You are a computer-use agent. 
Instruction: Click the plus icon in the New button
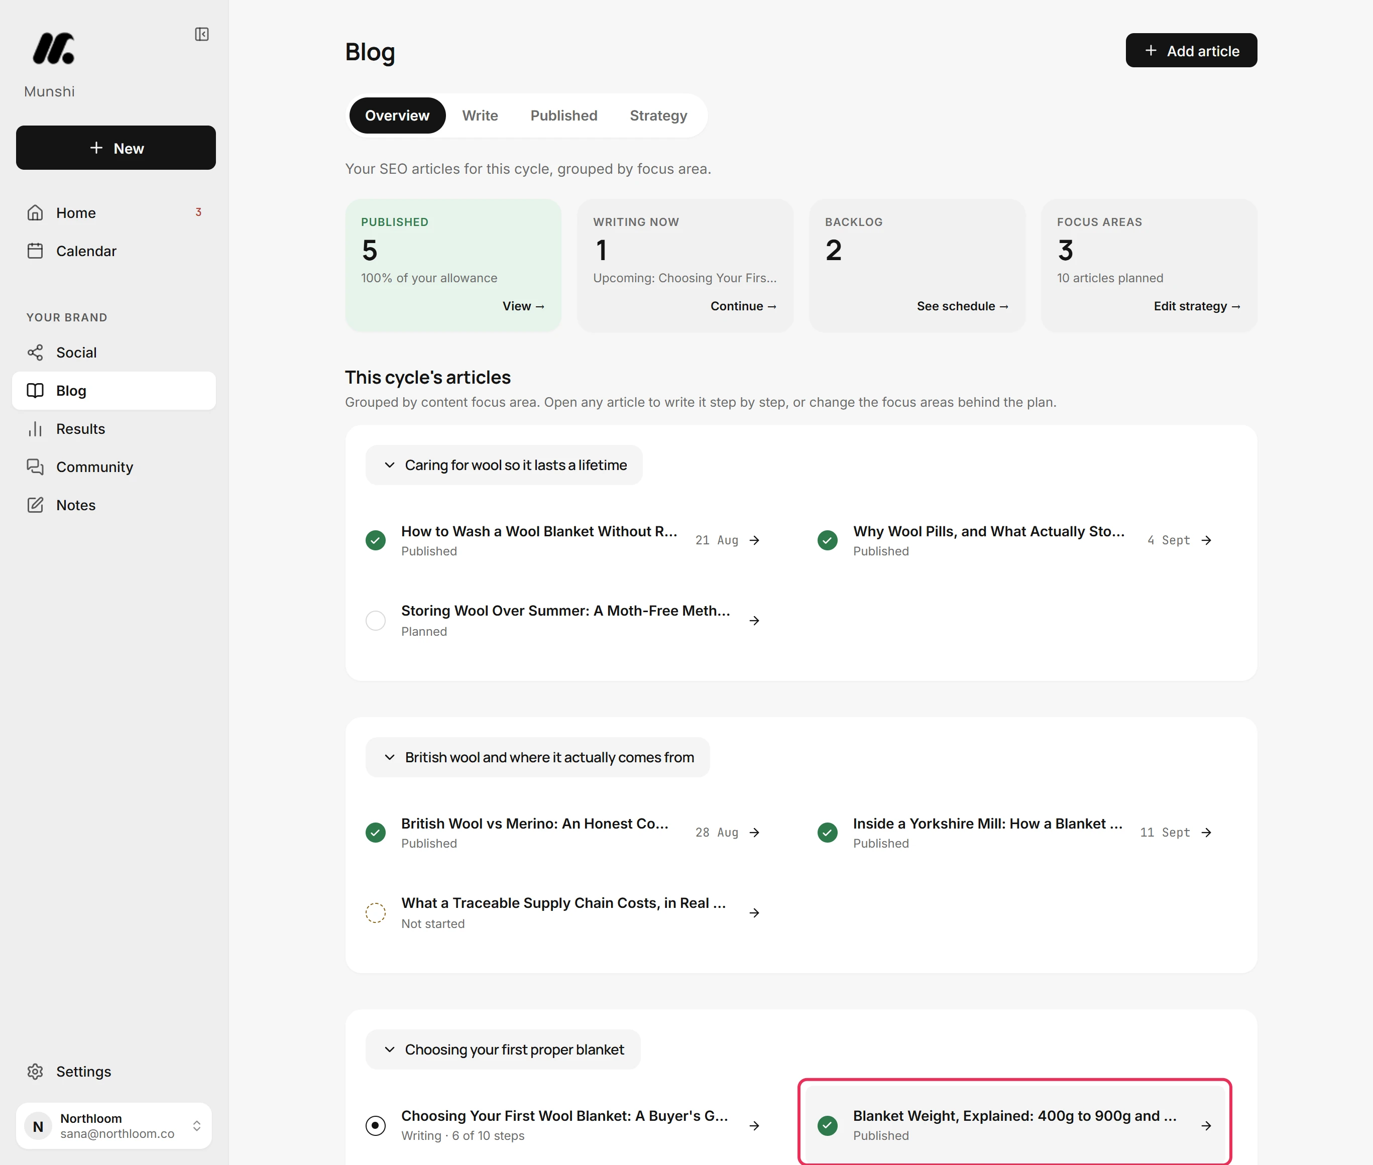tap(96, 148)
